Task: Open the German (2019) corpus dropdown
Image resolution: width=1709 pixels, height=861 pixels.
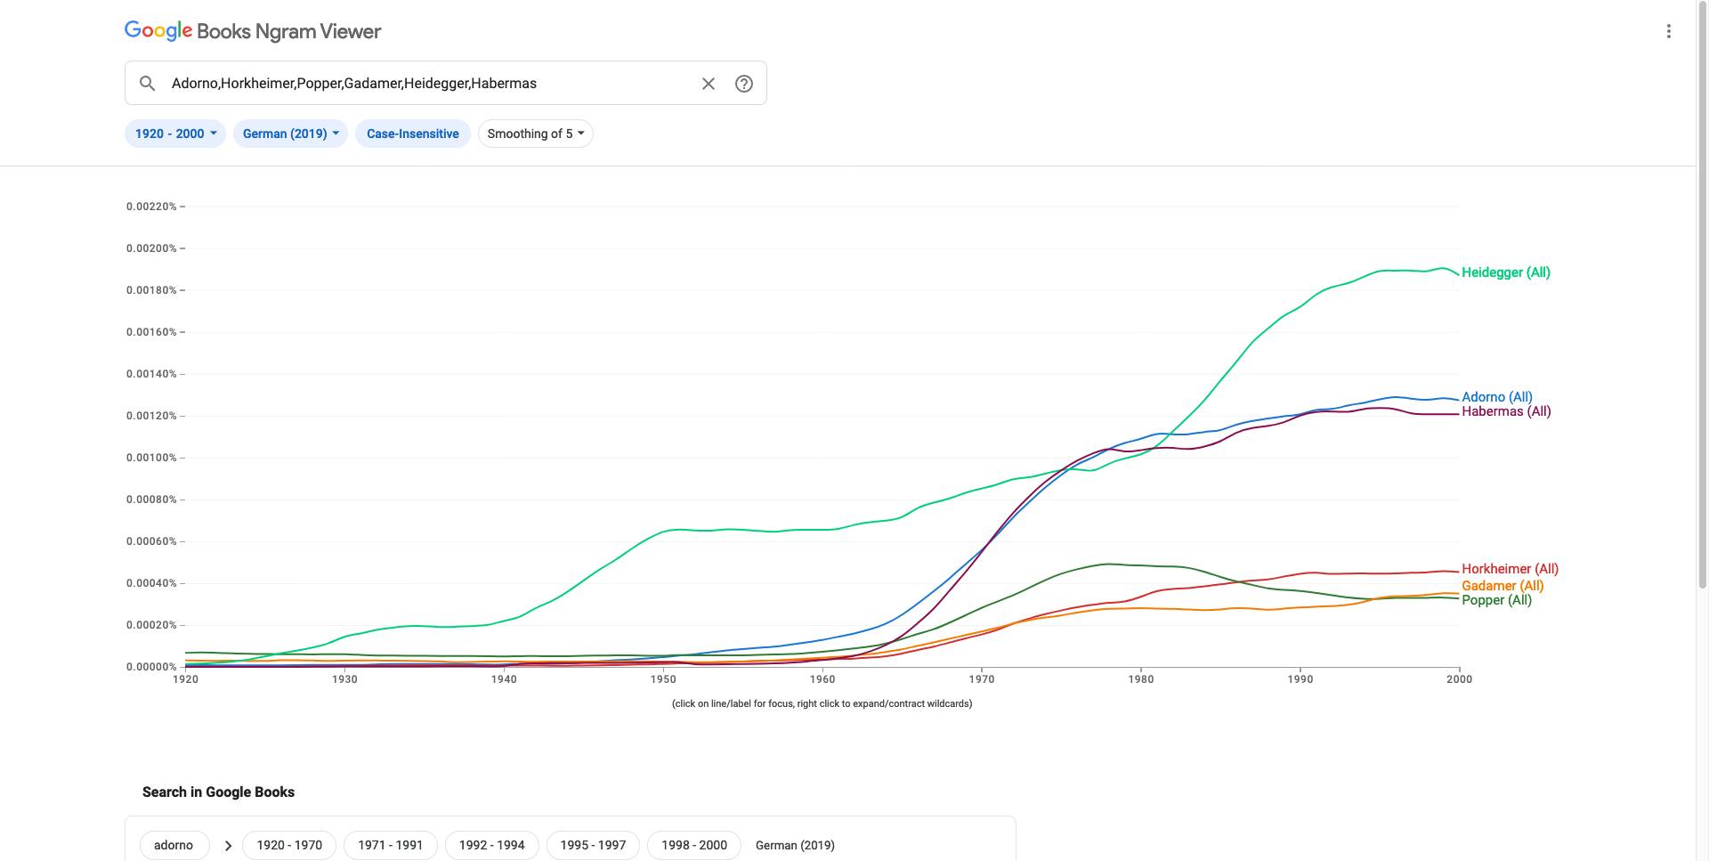Action: click(x=290, y=134)
